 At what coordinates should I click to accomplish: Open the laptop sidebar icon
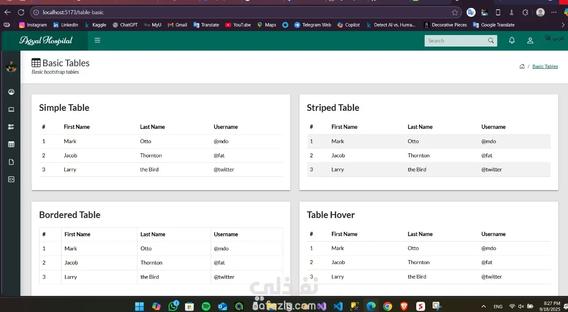(12, 109)
